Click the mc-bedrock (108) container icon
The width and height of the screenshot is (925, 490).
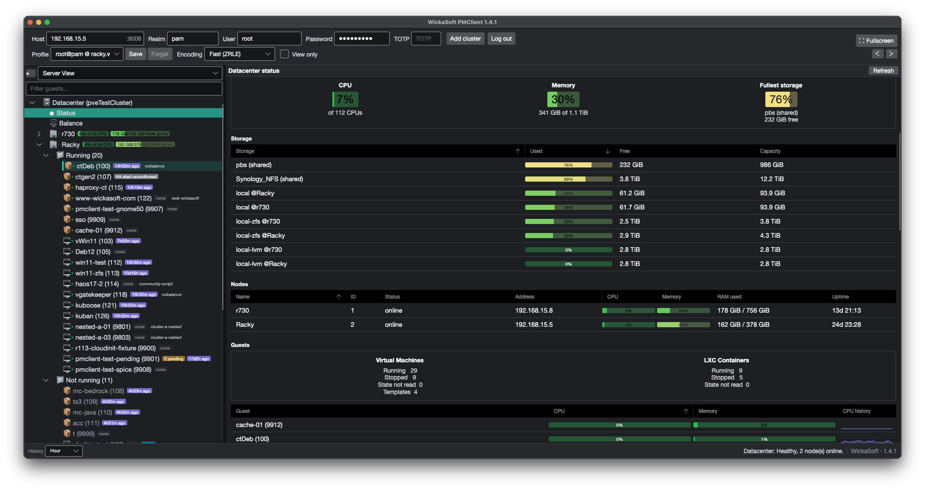(x=67, y=391)
